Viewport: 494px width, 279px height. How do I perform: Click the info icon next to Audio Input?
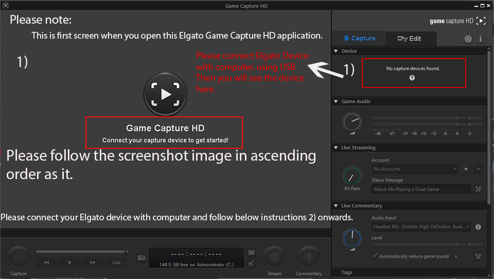click(478, 227)
